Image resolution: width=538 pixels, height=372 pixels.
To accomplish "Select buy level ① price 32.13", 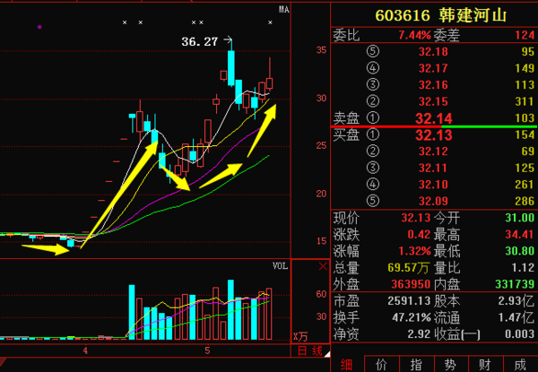I will click(x=434, y=135).
